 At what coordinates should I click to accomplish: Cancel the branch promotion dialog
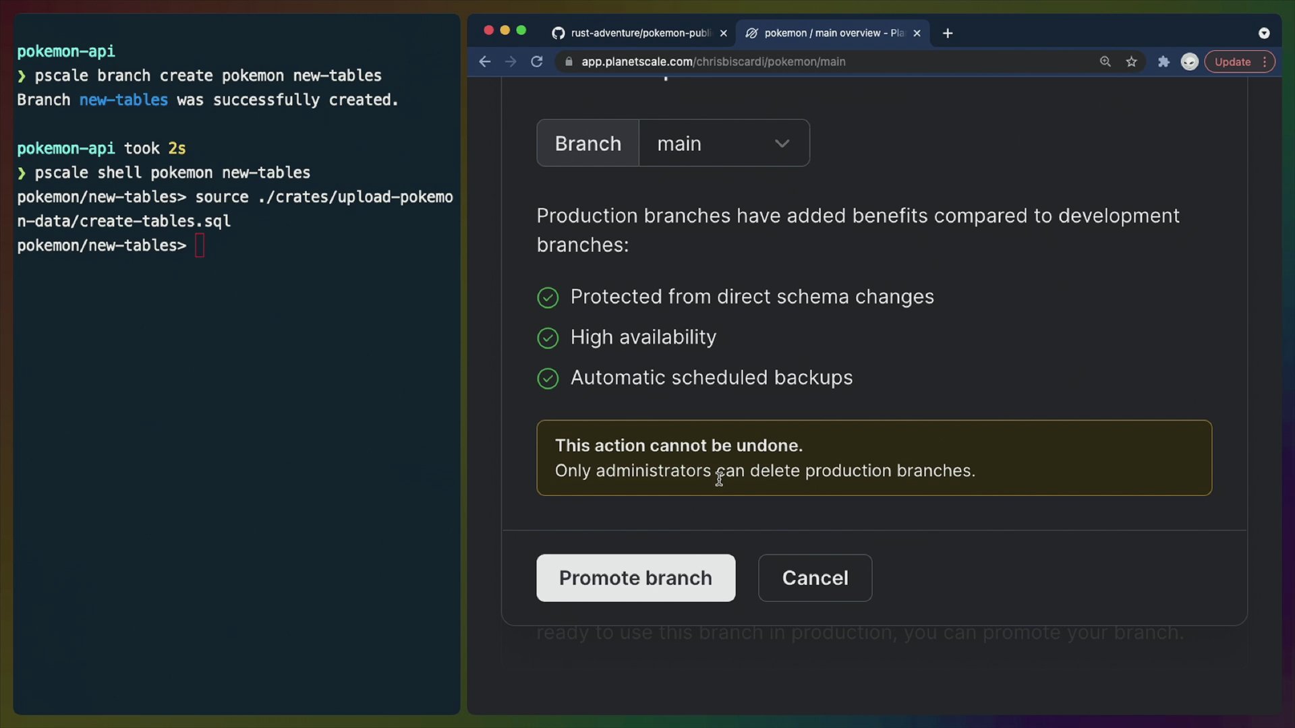(815, 578)
